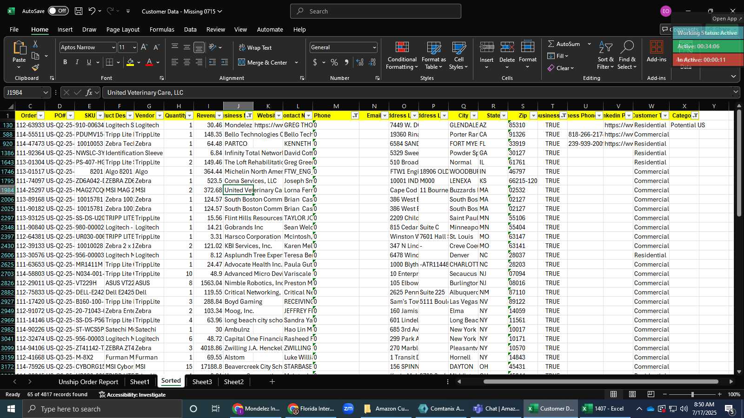The width and height of the screenshot is (744, 418).
Task: Click Increase Decimal icon
Action: tap(360, 62)
